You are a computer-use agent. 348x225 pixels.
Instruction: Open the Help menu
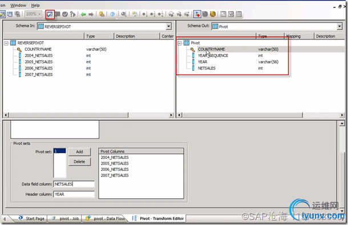pos(35,5)
